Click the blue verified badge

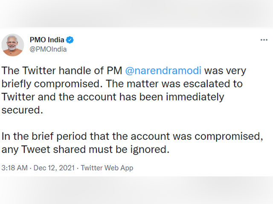pyautogui.click(x=70, y=40)
